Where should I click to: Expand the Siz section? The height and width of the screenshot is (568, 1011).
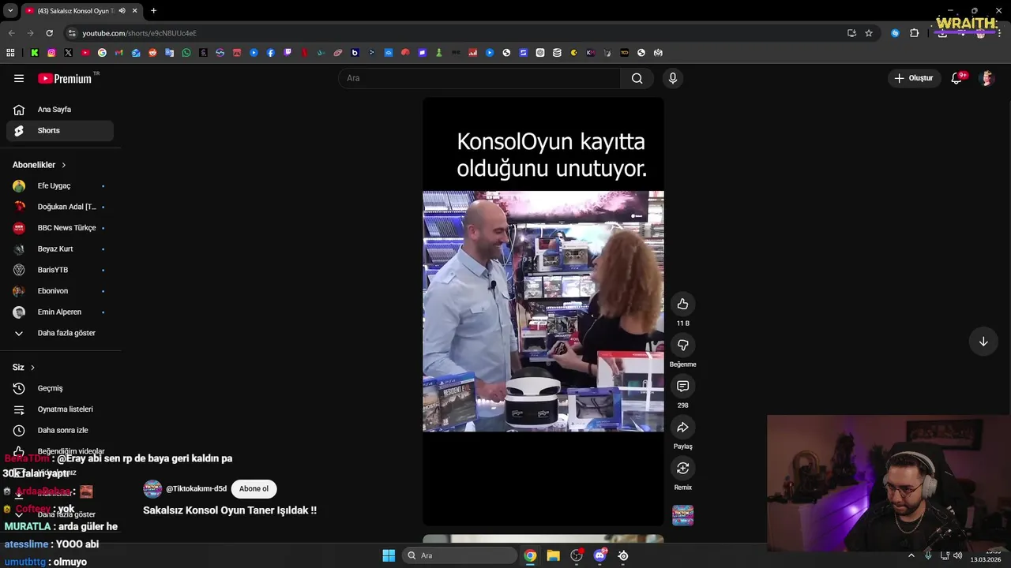pos(24,368)
